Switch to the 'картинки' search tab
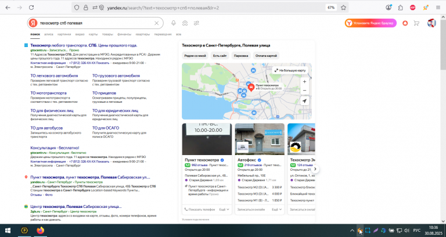Screen dimensions: 446x237 tap(64, 34)
